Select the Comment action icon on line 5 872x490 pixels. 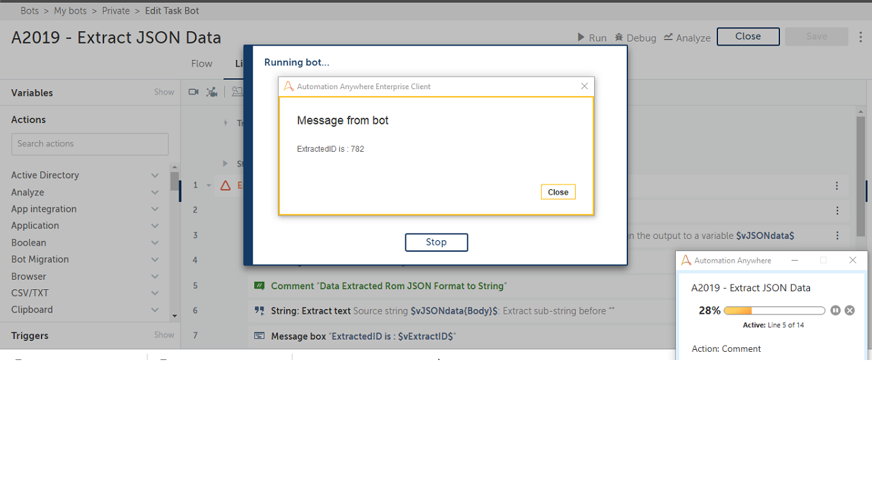tap(259, 286)
